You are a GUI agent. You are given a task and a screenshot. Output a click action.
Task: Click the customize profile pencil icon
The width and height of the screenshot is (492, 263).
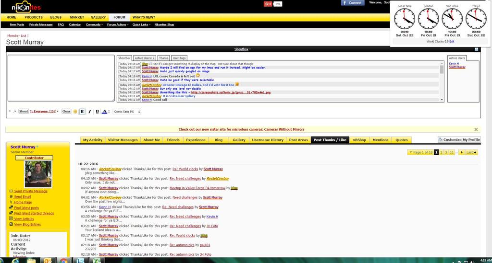(441, 140)
